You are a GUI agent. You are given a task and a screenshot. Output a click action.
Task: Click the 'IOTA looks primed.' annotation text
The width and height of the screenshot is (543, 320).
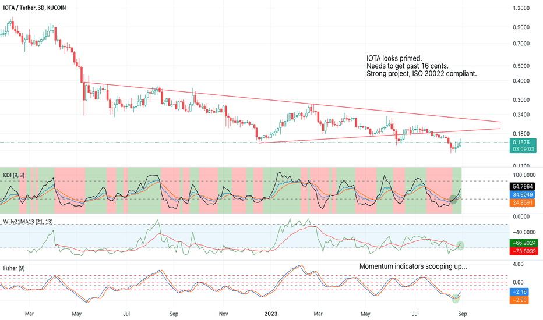point(394,58)
